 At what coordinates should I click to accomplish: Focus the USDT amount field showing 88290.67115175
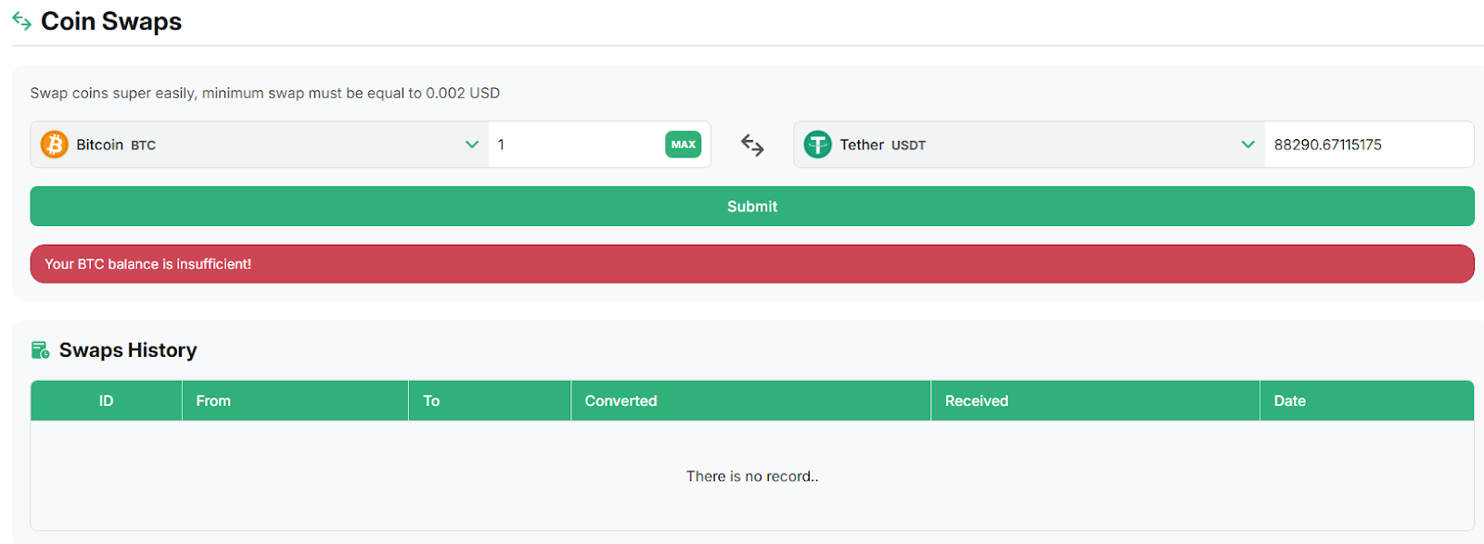pyautogui.click(x=1369, y=145)
